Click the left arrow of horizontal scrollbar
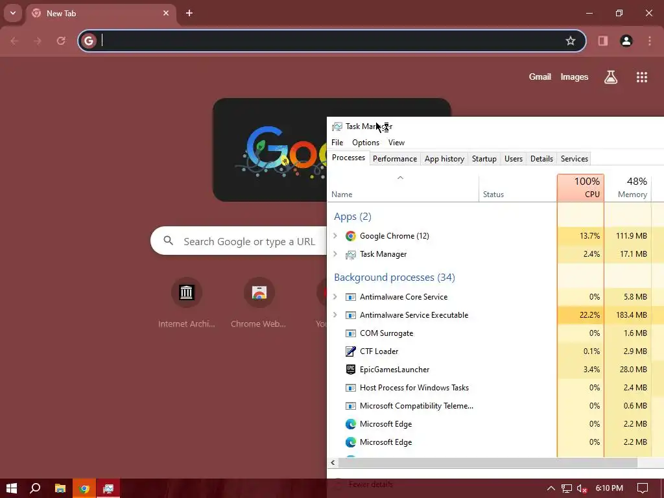The image size is (664, 498). point(333,462)
